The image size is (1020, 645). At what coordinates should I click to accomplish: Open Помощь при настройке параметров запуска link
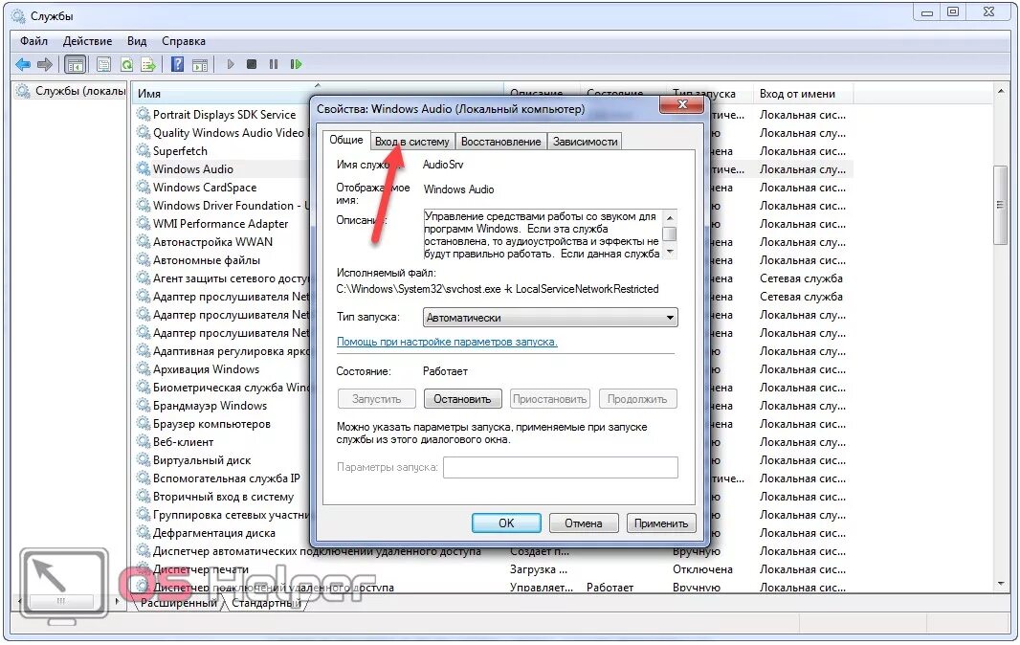(447, 342)
